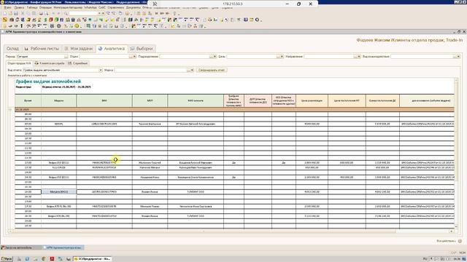Select the Отдел продаж А/А sub-tab

click(x=20, y=63)
